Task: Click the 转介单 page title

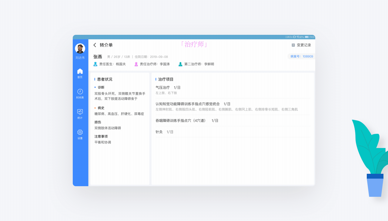Action: (106, 45)
